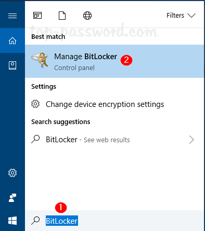
Task: Click the Windows Start button
Action: 12,221
